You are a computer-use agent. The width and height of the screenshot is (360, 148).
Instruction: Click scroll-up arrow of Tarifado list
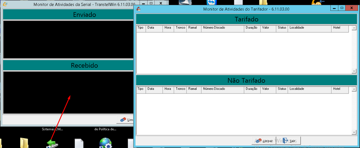[354, 28]
